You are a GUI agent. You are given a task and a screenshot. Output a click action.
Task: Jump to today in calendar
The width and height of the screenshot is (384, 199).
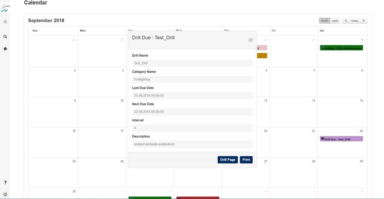click(x=355, y=21)
